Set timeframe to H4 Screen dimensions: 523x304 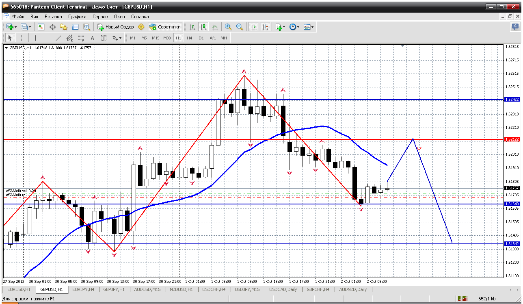[190, 38]
